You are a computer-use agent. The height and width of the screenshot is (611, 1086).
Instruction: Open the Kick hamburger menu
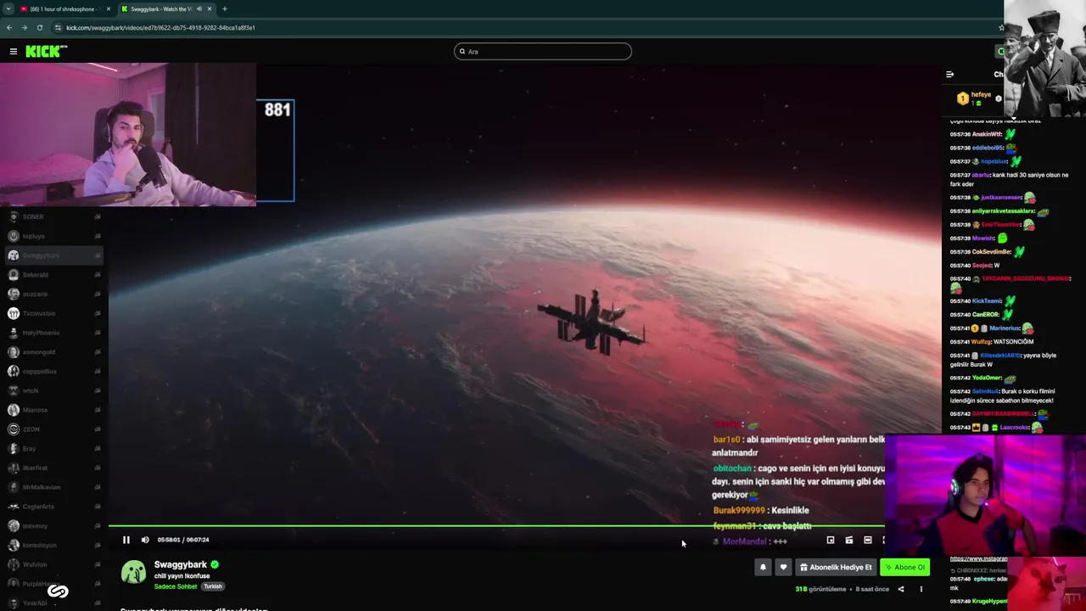(14, 52)
